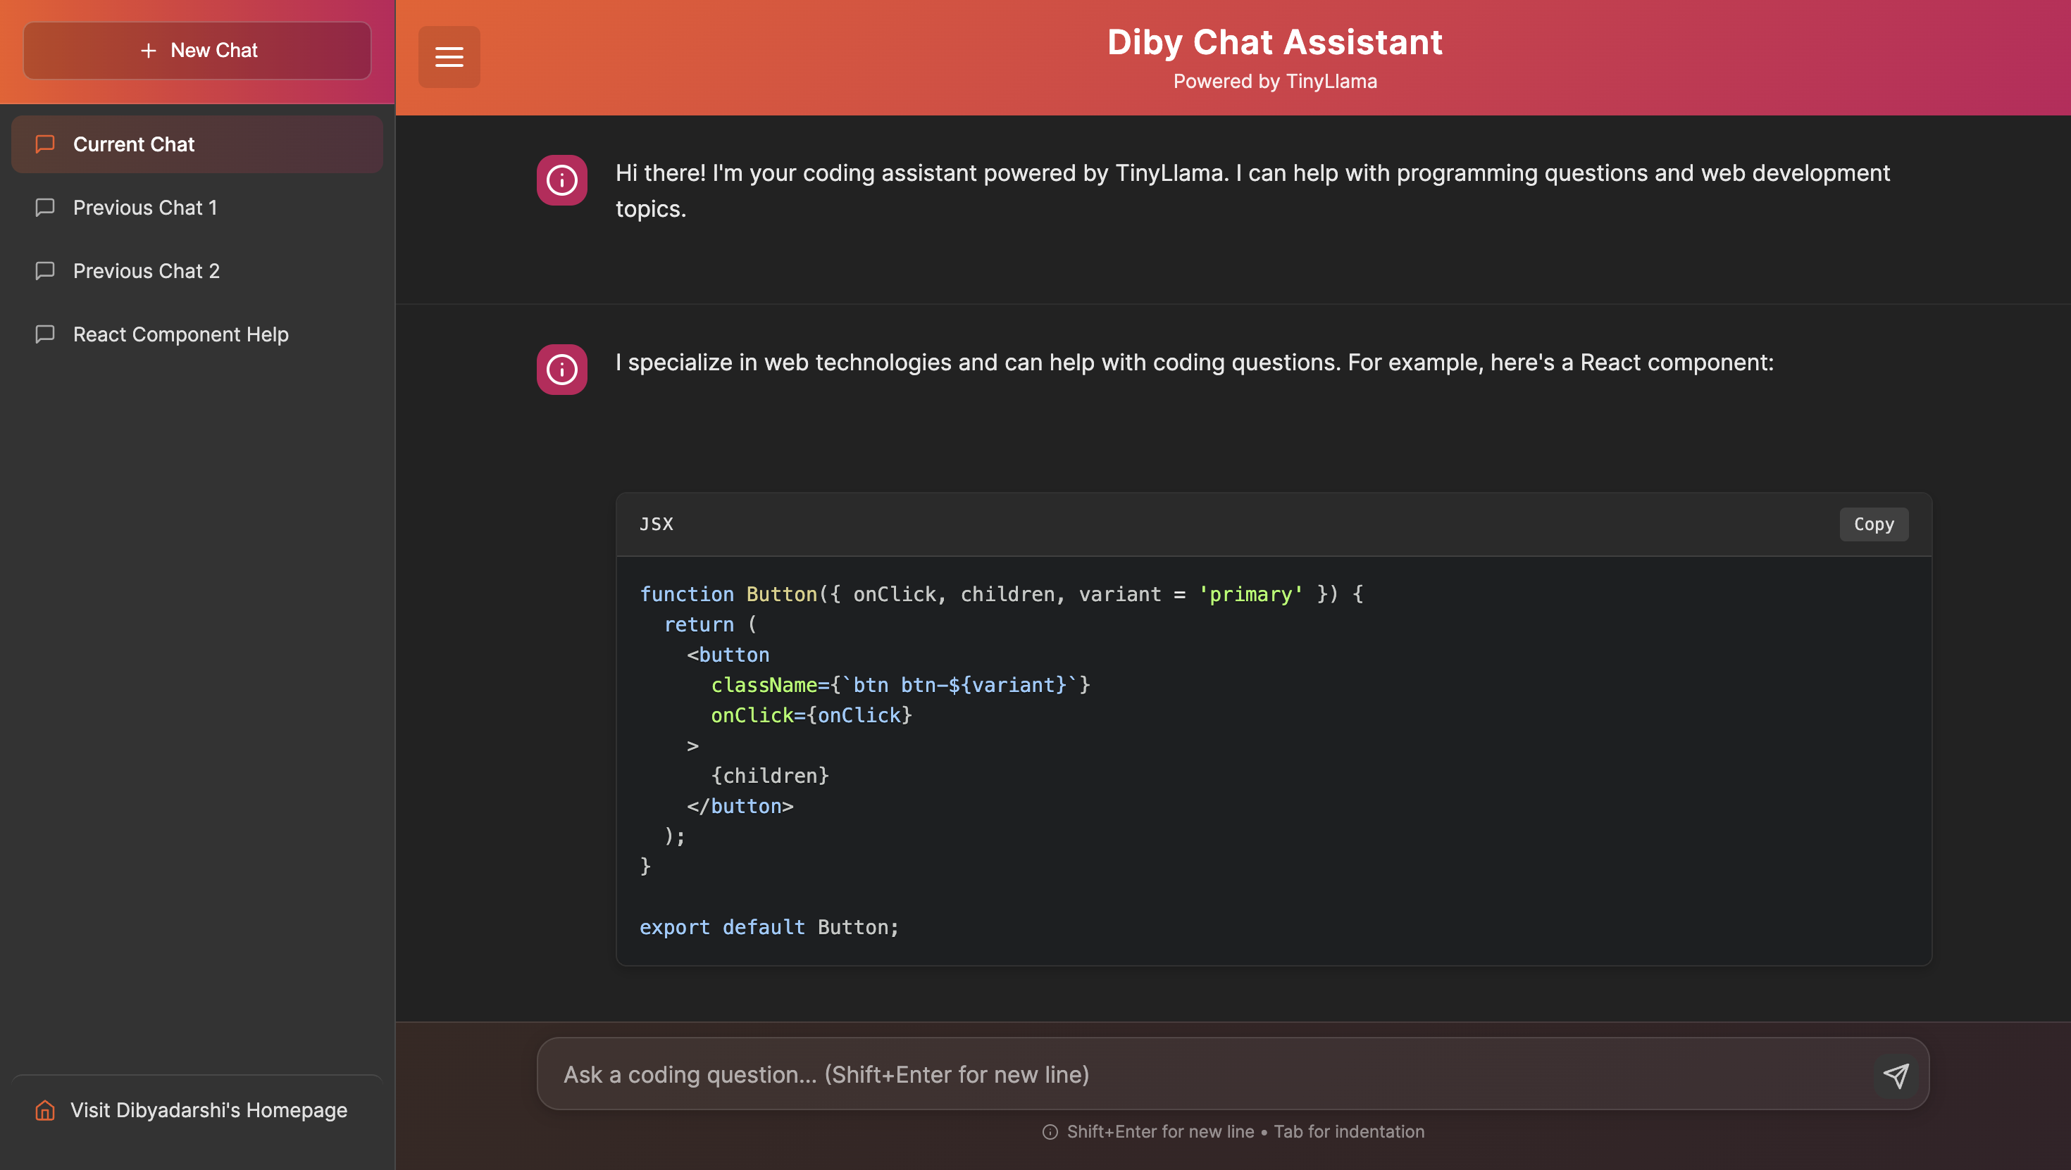
Task: Click the Current Chat bubble icon
Action: click(45, 144)
